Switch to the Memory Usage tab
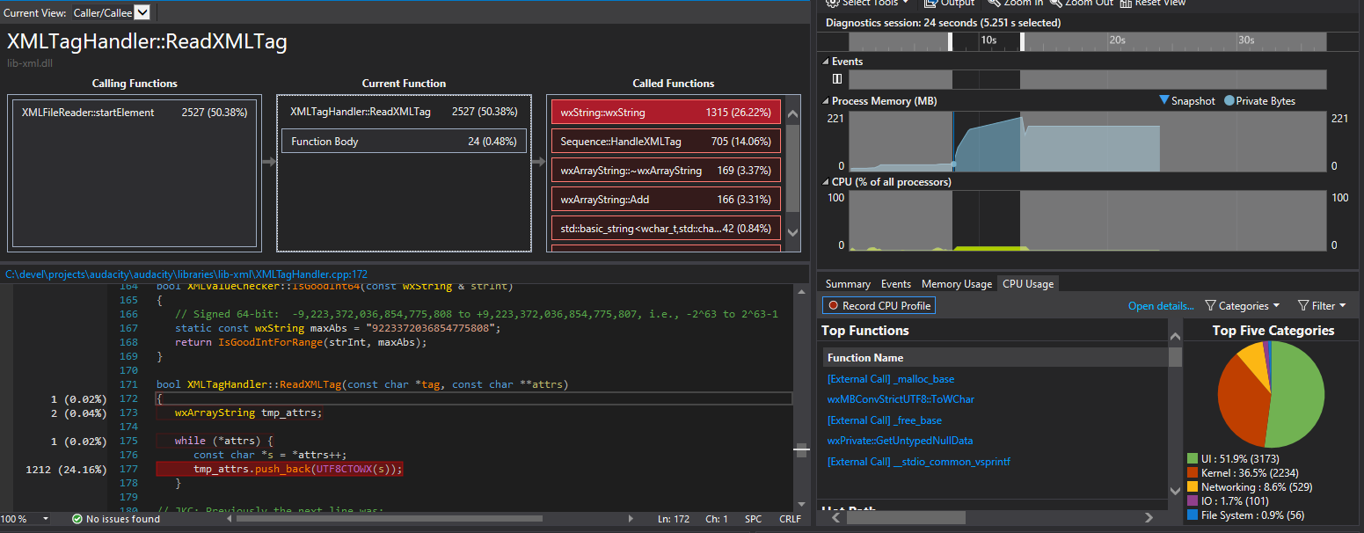The image size is (1364, 533). [x=956, y=284]
